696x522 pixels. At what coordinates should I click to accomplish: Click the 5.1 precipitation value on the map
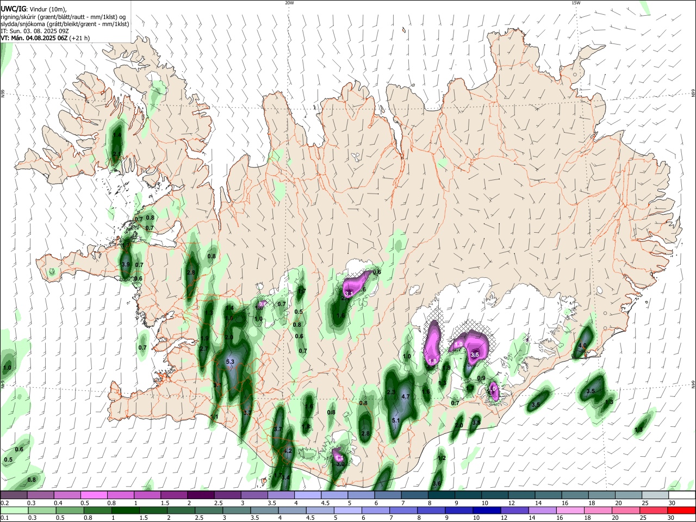pos(396,420)
